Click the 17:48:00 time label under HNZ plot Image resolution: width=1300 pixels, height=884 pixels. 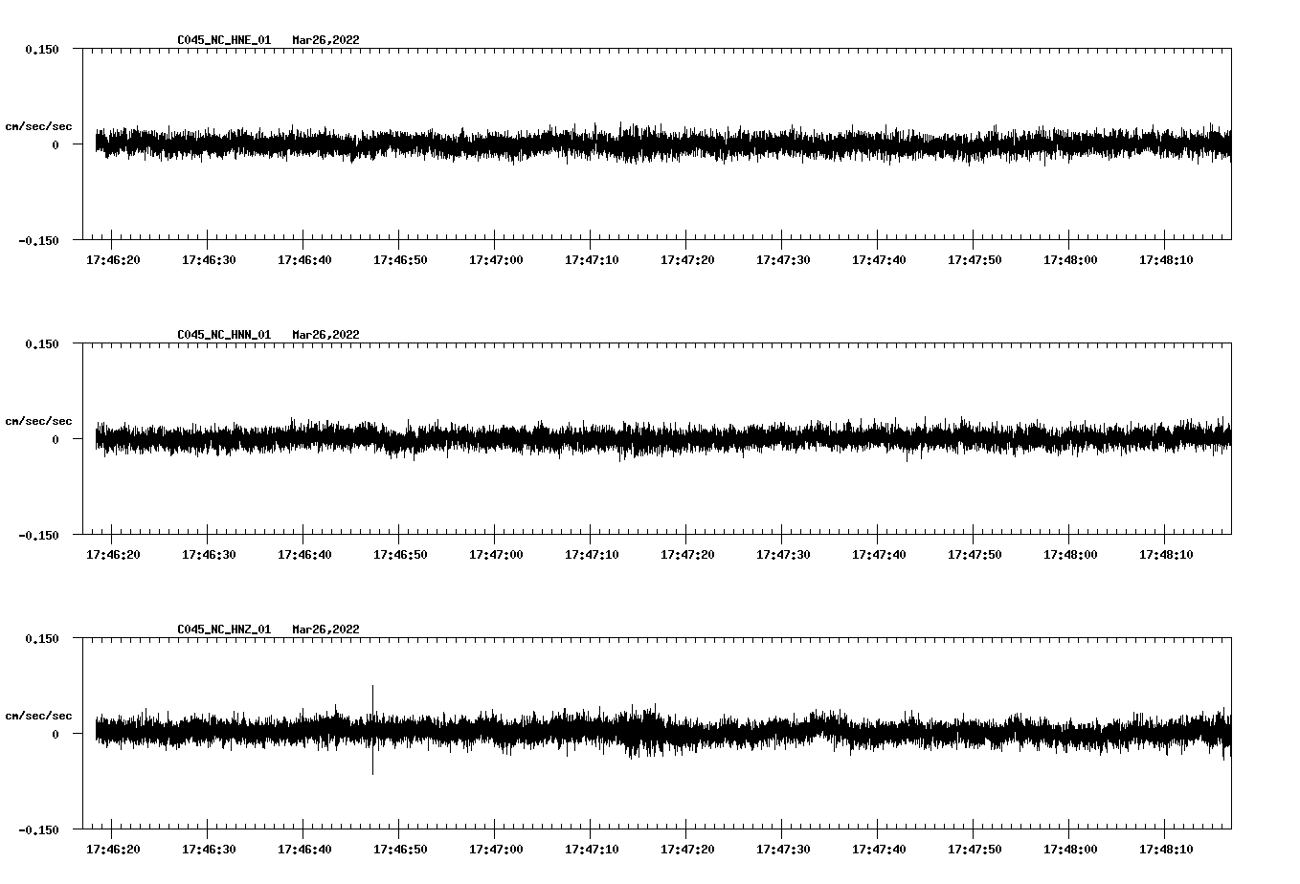tap(1070, 850)
